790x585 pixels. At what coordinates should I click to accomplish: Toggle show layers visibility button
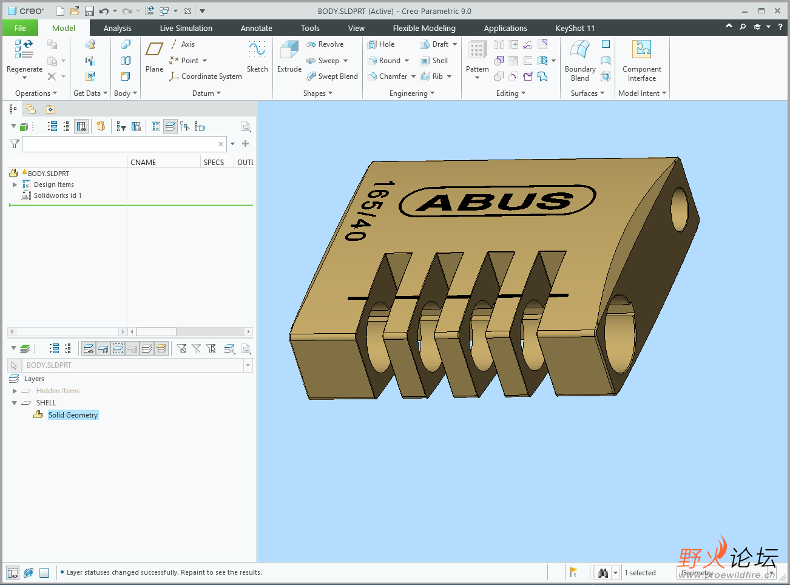[x=89, y=348]
